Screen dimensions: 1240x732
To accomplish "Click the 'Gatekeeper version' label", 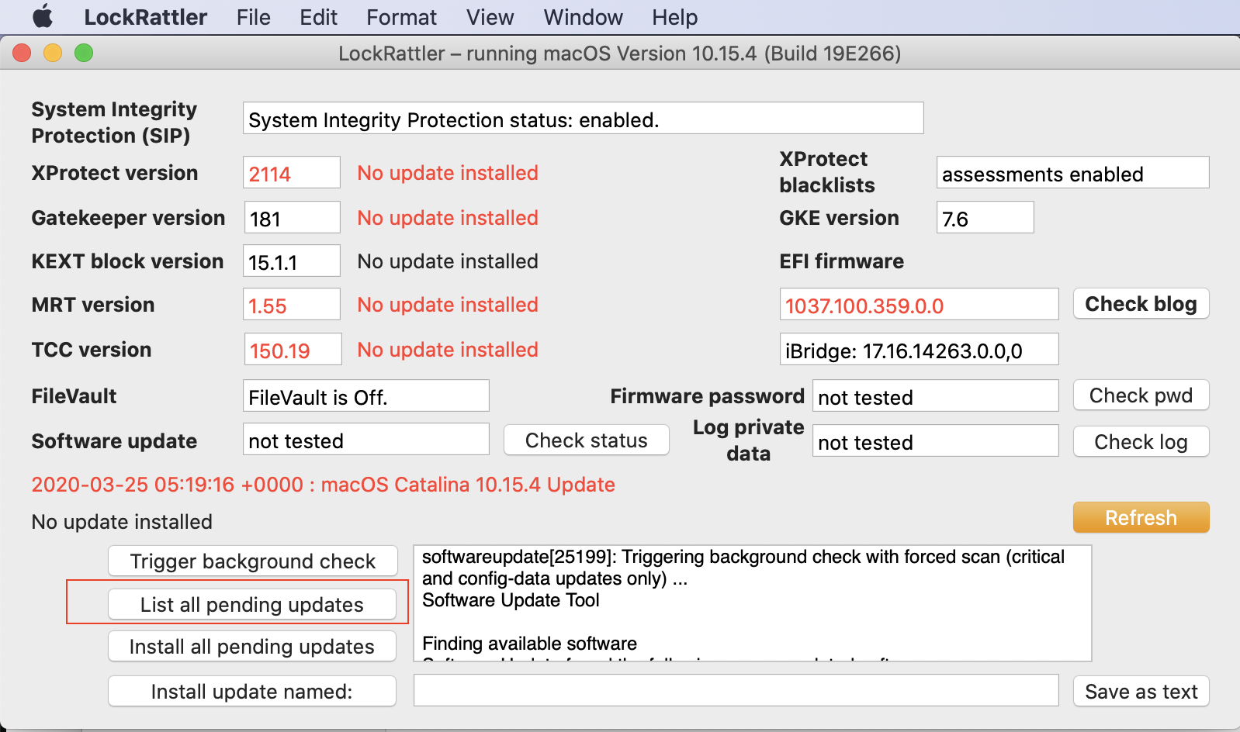I will 128,218.
